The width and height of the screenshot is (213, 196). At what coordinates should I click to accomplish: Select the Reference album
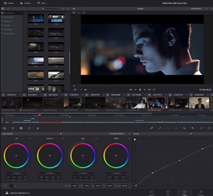coord(11,21)
